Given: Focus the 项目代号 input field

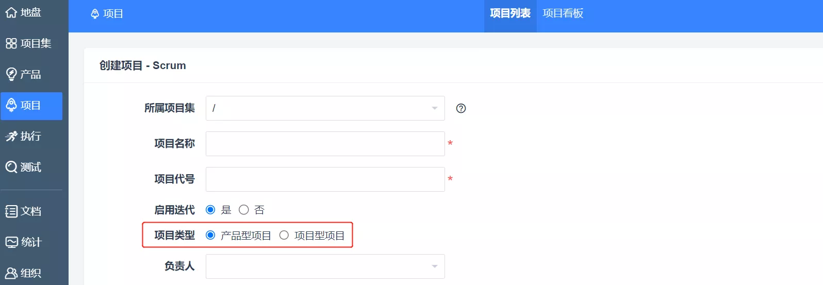Looking at the screenshot, I should pos(325,179).
